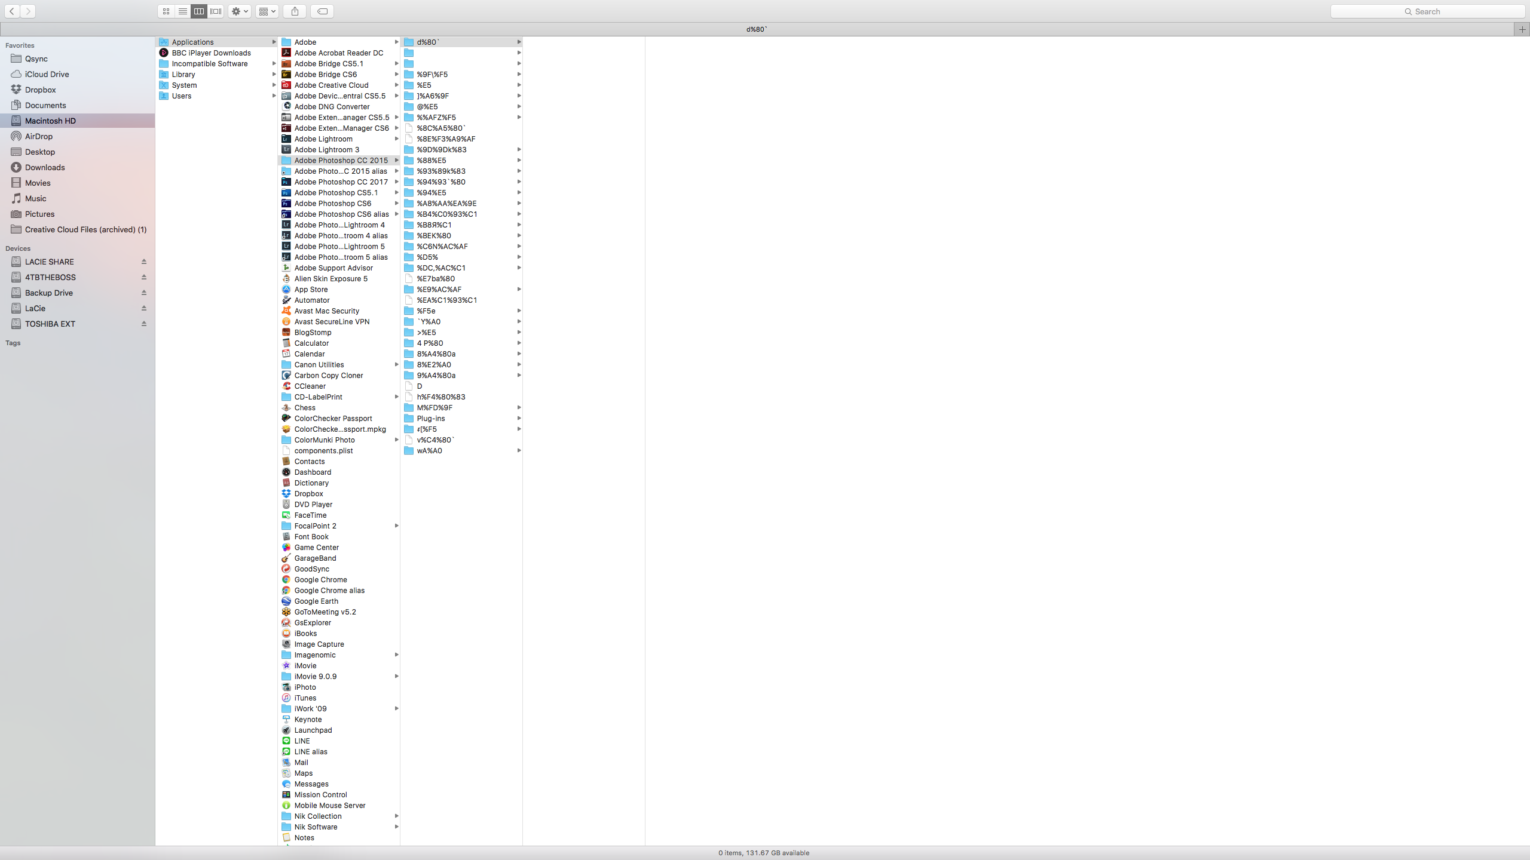This screenshot has width=1530, height=860.
Task: Expand the Applications folder arrow
Action: point(274,42)
